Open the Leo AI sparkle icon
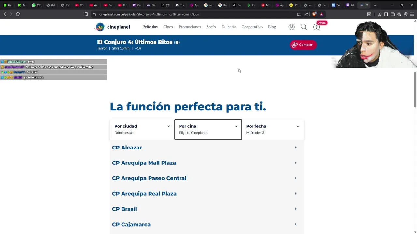This screenshot has width=417, height=234. click(399, 14)
